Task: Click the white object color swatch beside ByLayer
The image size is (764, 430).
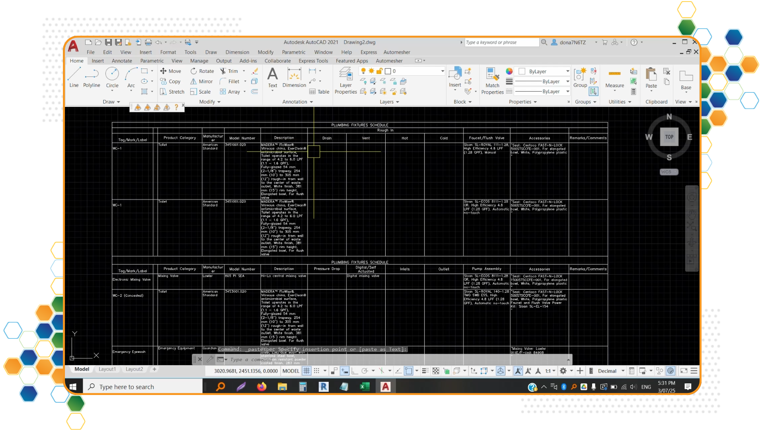Action: (522, 71)
